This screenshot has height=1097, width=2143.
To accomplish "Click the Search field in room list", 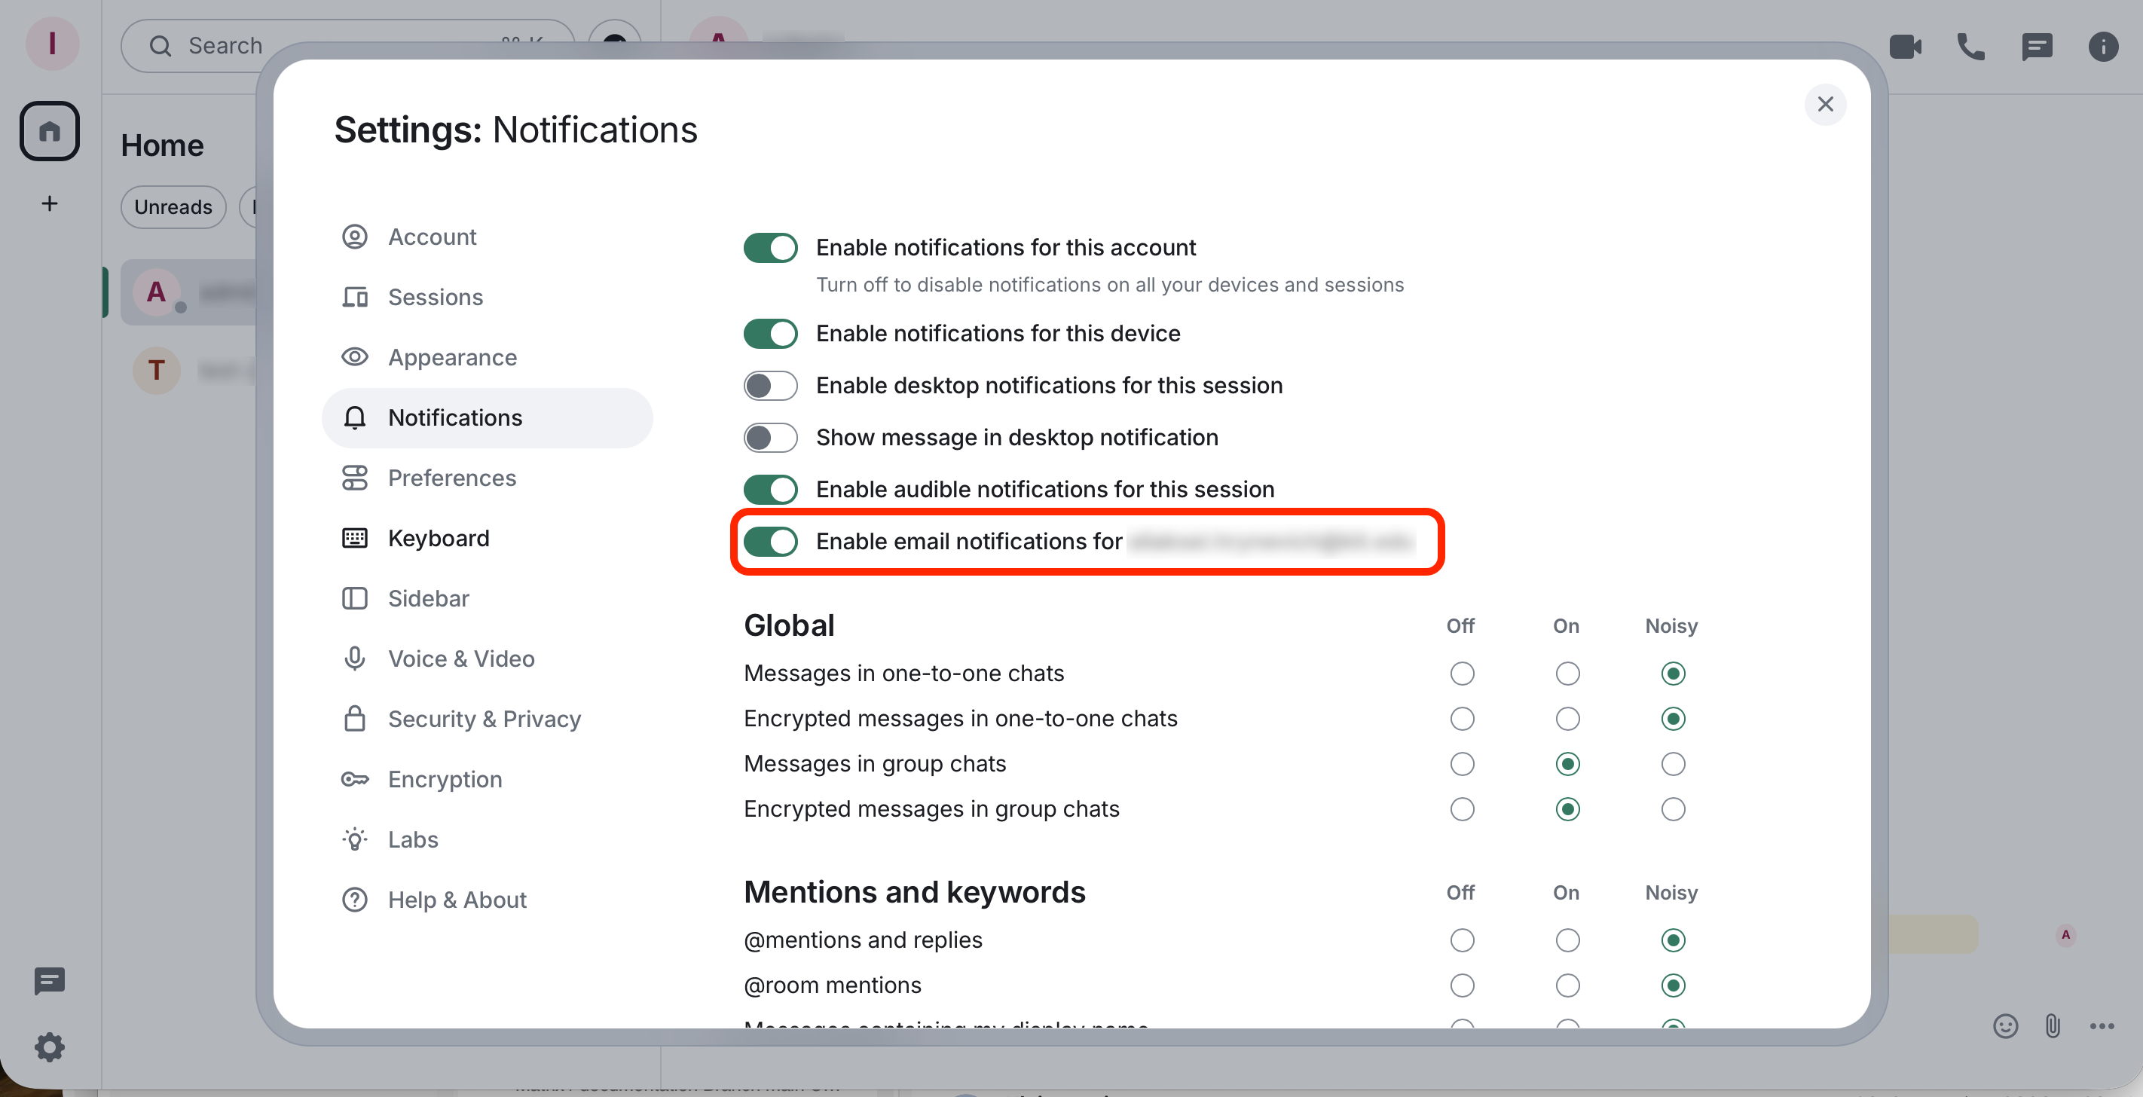I will click(347, 46).
